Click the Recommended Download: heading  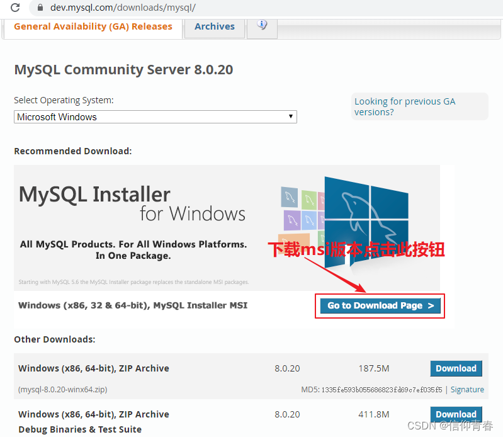pos(73,151)
